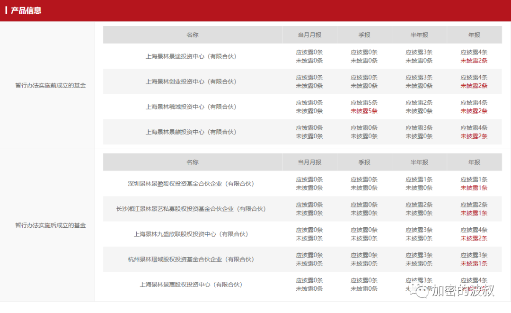Viewport: 511px width, 313px height.
Task: Sort by the 当月月报 column header
Action: point(309,35)
